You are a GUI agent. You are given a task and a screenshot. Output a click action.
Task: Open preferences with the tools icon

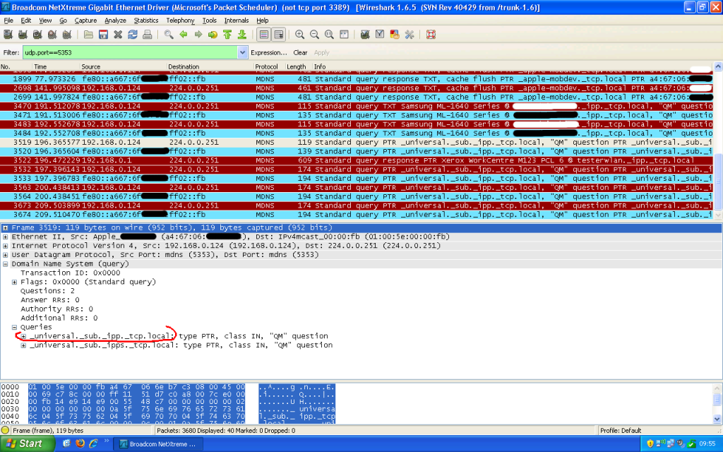[x=410, y=35]
